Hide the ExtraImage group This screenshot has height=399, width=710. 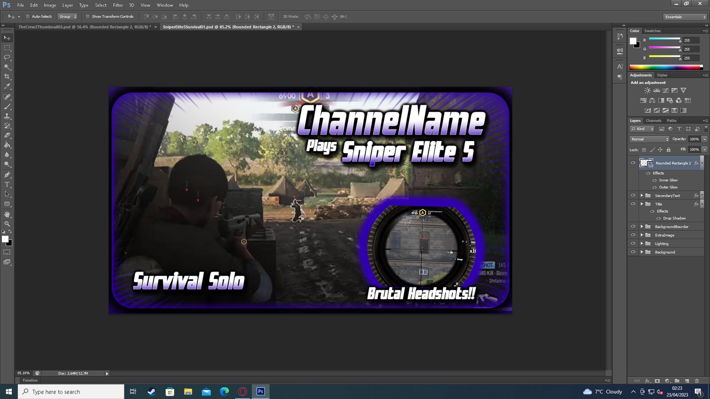[x=633, y=235]
